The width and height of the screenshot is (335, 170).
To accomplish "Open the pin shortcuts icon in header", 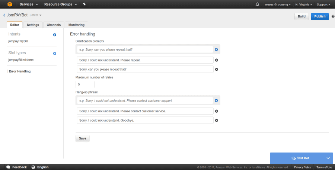I will point(84,4).
